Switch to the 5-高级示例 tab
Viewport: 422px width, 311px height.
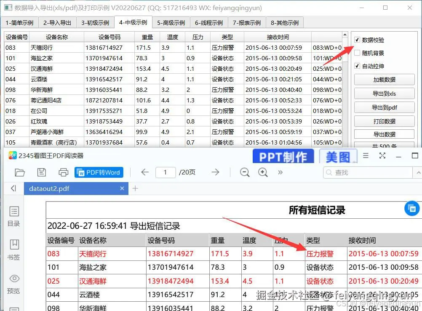point(171,22)
